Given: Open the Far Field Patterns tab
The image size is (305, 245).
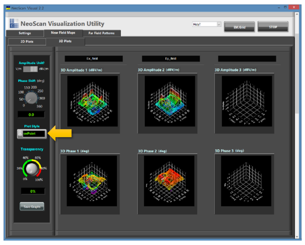Looking at the screenshot, I should click(101, 33).
